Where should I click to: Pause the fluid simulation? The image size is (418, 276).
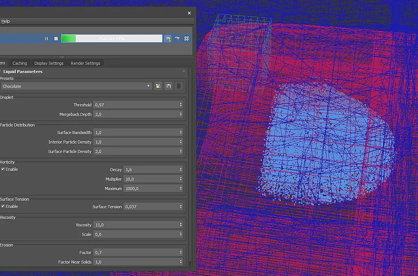(x=47, y=39)
